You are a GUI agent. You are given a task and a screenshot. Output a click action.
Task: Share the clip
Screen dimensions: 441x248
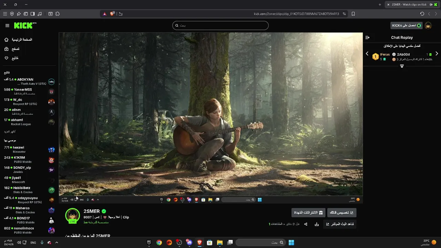306,224
